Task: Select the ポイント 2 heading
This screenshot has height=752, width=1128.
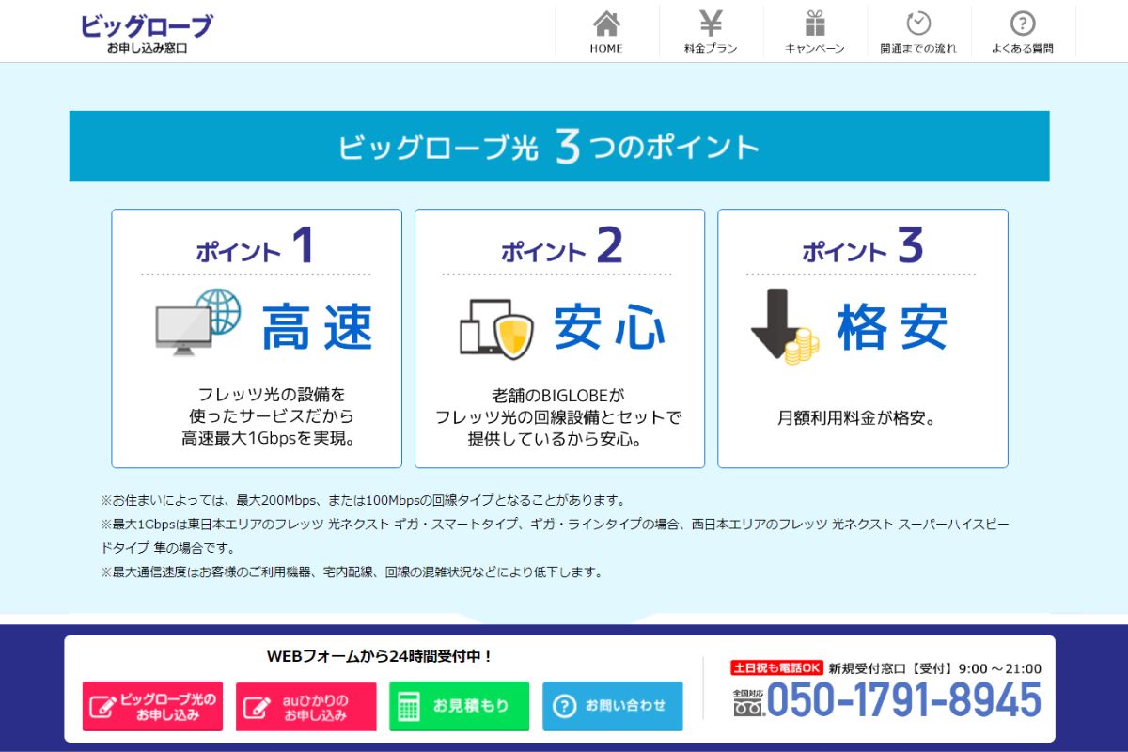Action: (560, 246)
